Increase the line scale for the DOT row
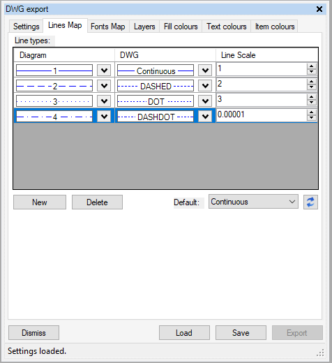Image resolution: width=332 pixels, height=363 pixels. (x=311, y=97)
